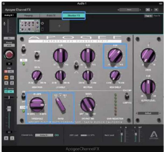Click the microphone icon under Analog IN 1
The width and height of the screenshot is (164, 152).
4,23
